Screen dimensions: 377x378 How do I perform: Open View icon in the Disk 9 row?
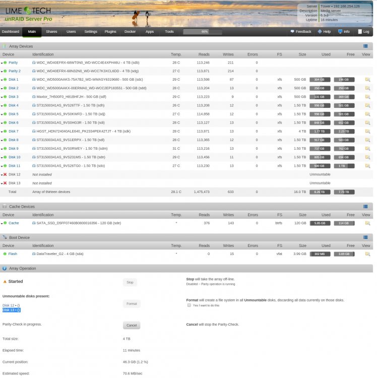(367, 149)
